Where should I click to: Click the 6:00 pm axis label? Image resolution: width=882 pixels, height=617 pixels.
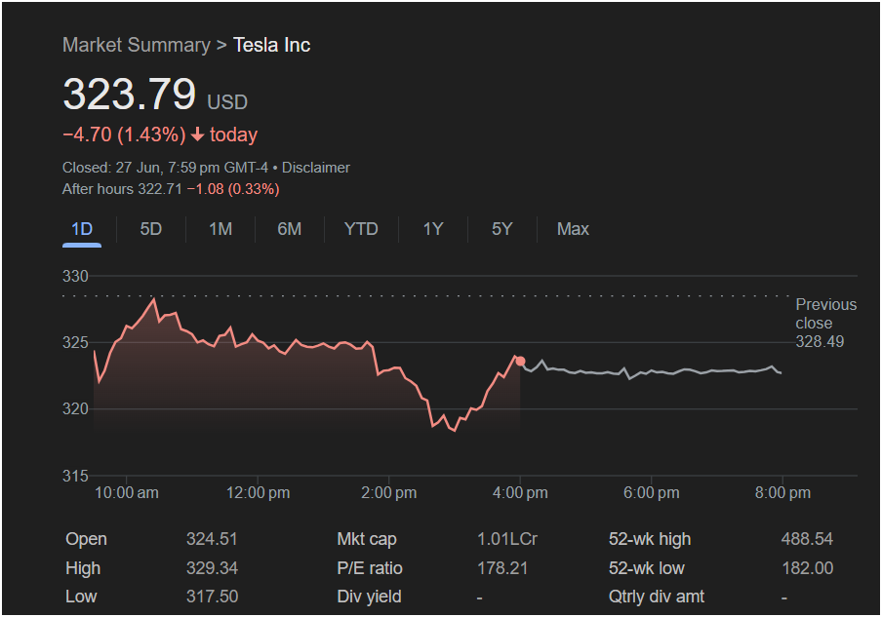652,493
